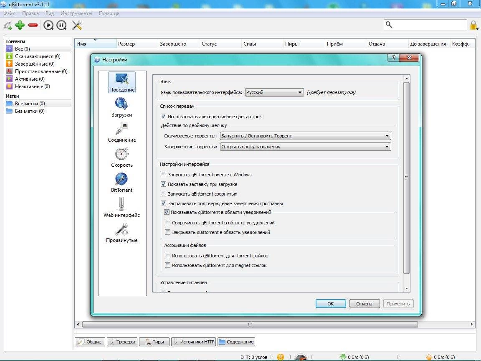Switch to the Пиры tab
This screenshot has height=361, width=481.
coord(154,342)
